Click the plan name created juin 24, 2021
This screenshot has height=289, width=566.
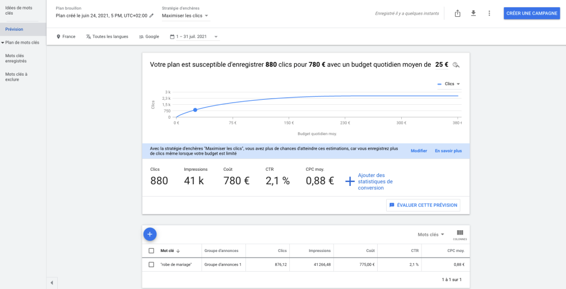point(101,16)
